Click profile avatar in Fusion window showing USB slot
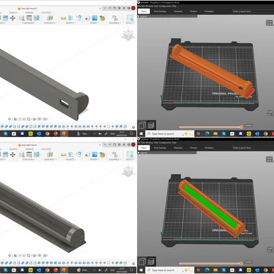 pos(134,8)
